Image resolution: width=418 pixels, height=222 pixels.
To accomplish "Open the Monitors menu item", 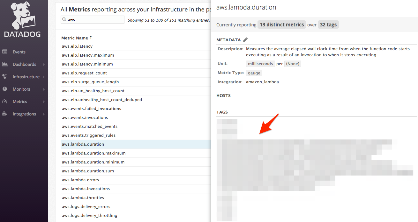I will 21,89.
